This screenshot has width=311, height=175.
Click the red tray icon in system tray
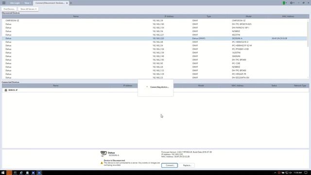point(279,173)
